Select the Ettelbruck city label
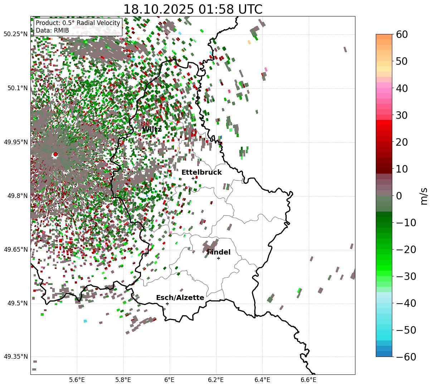Screen dimensions: 432x387 (202, 173)
